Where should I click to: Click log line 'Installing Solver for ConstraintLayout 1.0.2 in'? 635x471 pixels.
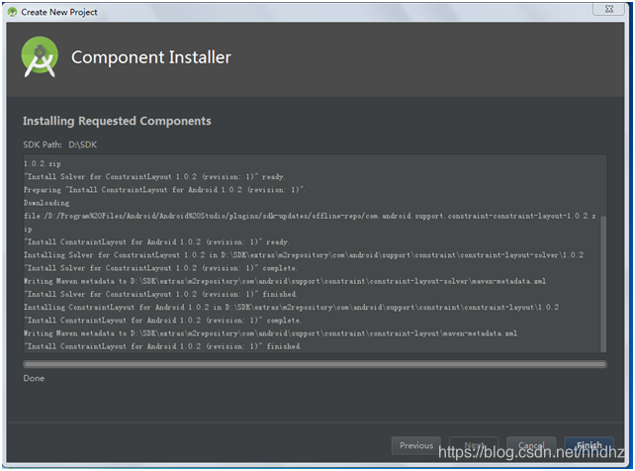(304, 255)
